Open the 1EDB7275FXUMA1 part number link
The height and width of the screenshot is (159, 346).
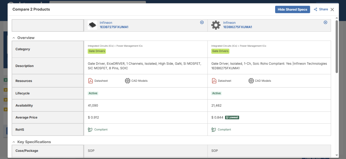pyautogui.click(x=114, y=27)
